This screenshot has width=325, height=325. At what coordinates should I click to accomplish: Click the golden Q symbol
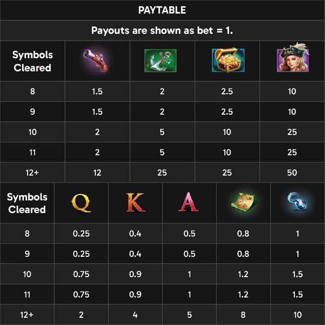click(81, 203)
